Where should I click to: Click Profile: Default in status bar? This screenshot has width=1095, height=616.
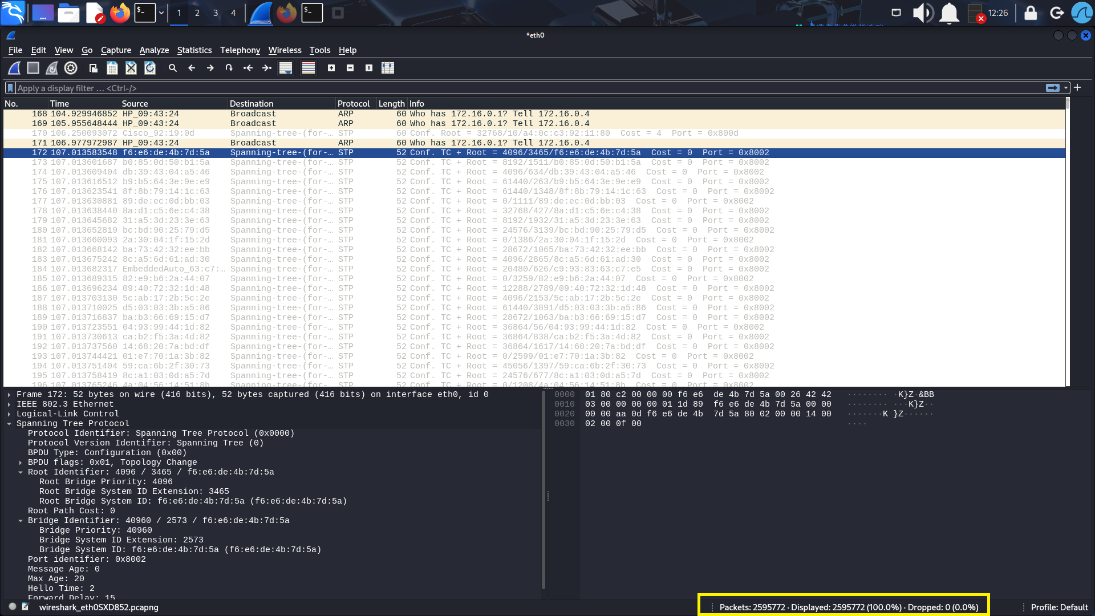(x=1059, y=607)
